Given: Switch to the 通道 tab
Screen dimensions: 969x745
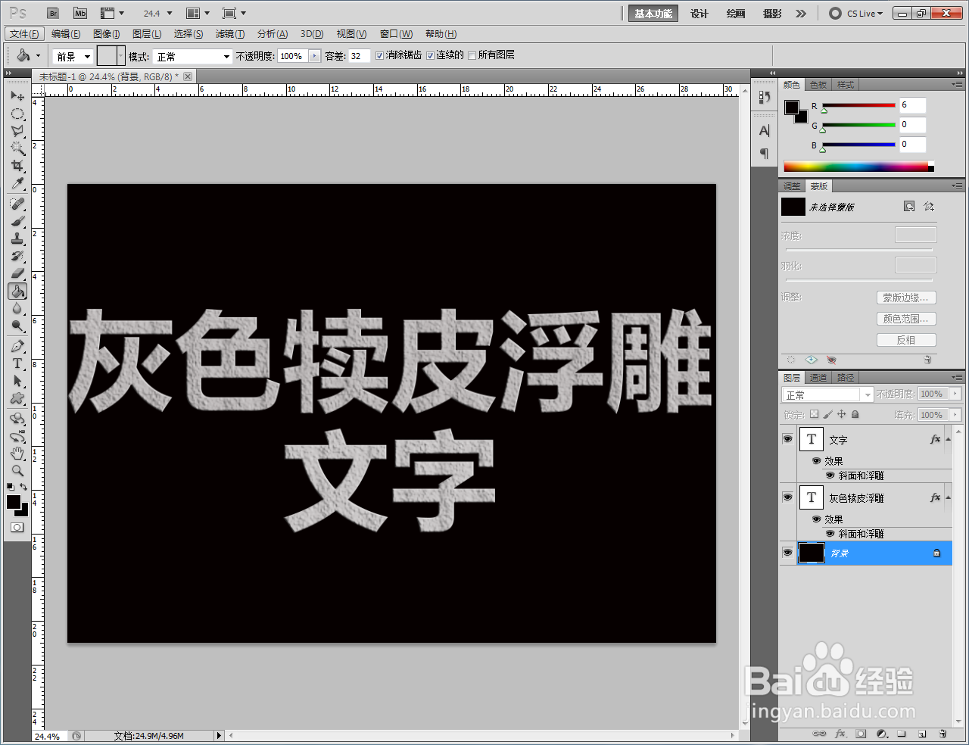Looking at the screenshot, I should [818, 378].
